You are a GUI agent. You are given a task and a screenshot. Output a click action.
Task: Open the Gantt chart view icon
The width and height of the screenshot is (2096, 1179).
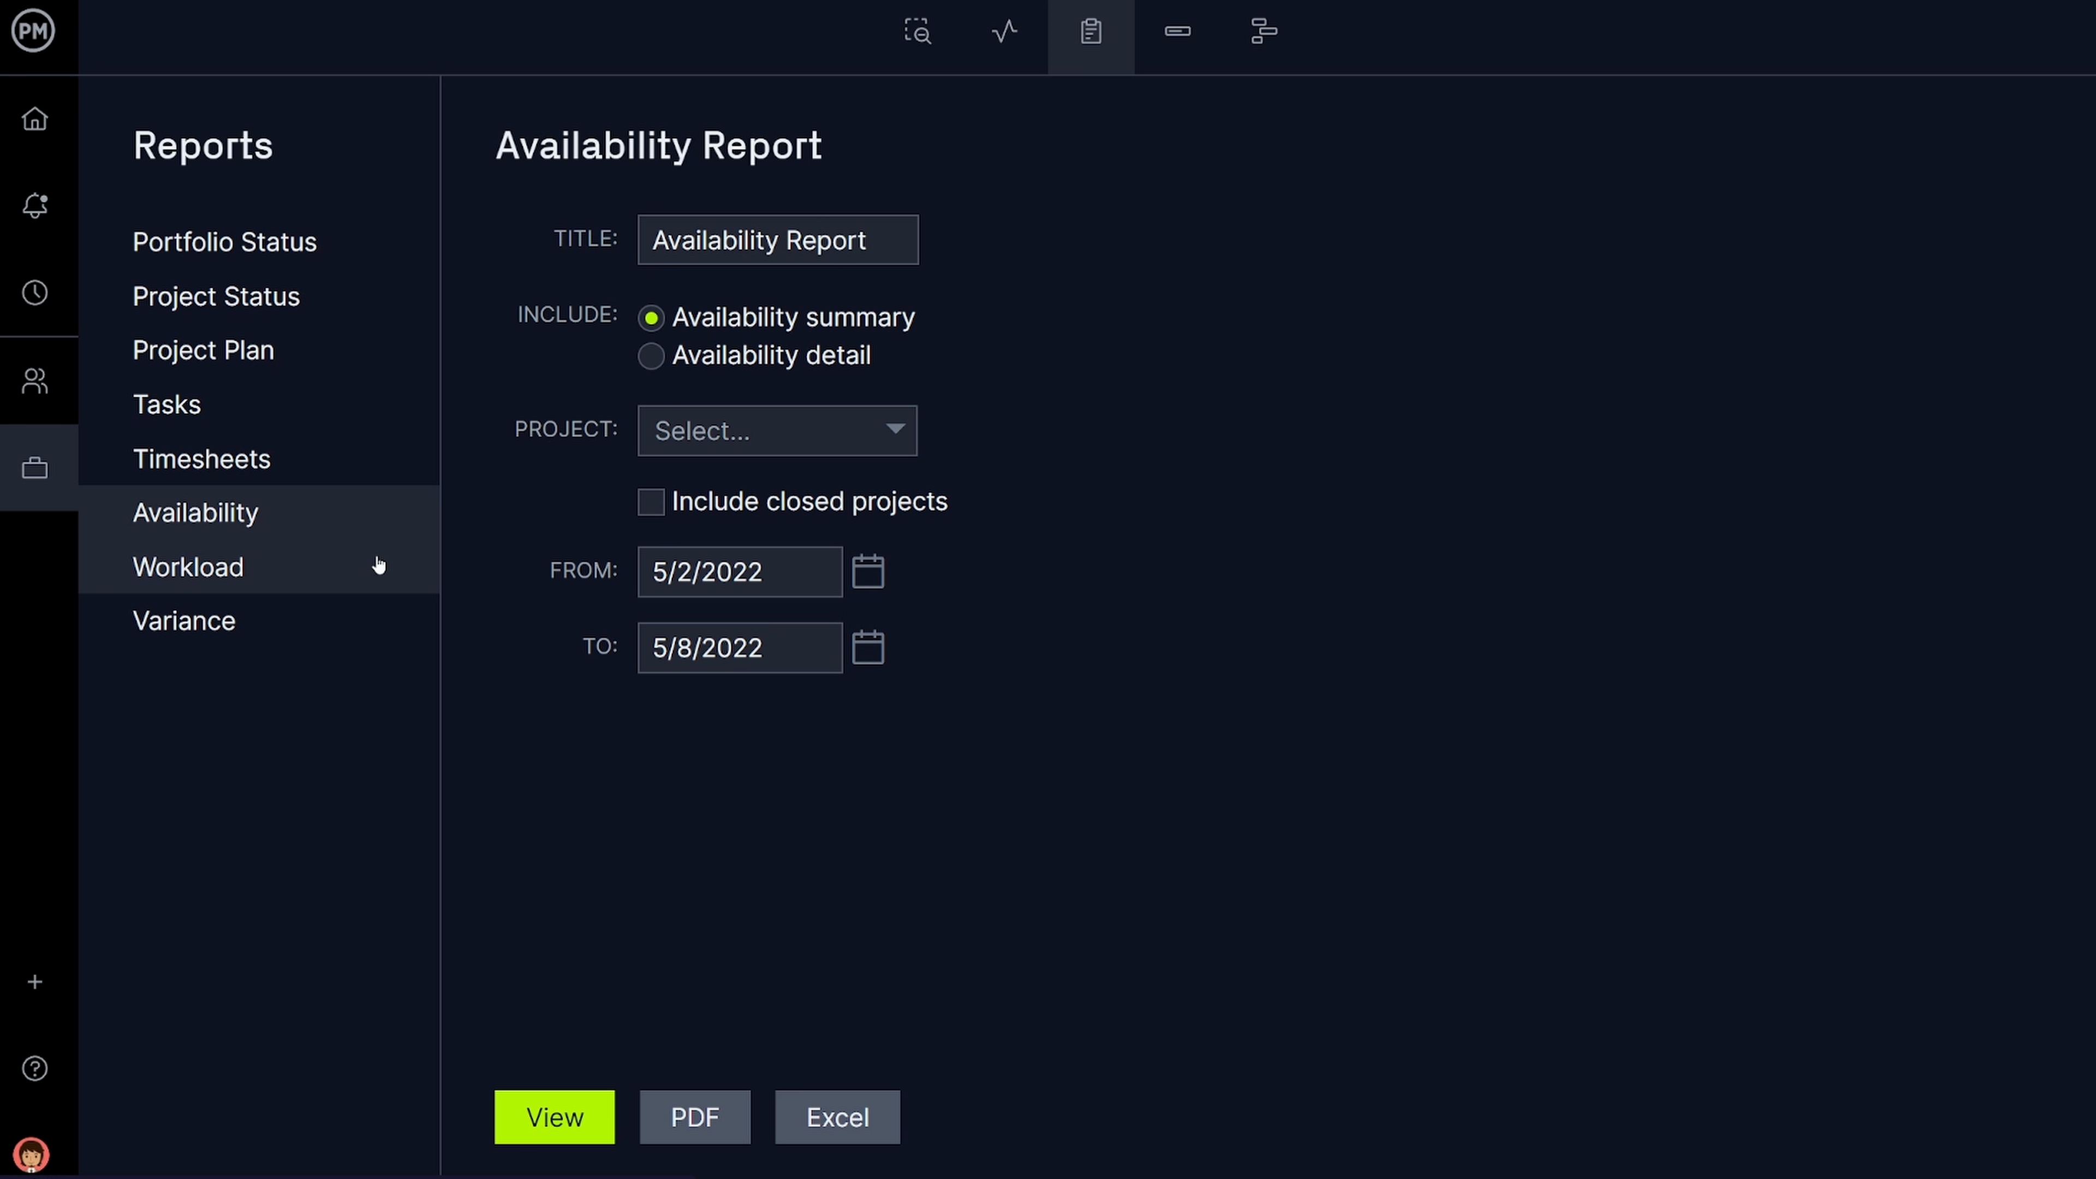tap(1264, 32)
